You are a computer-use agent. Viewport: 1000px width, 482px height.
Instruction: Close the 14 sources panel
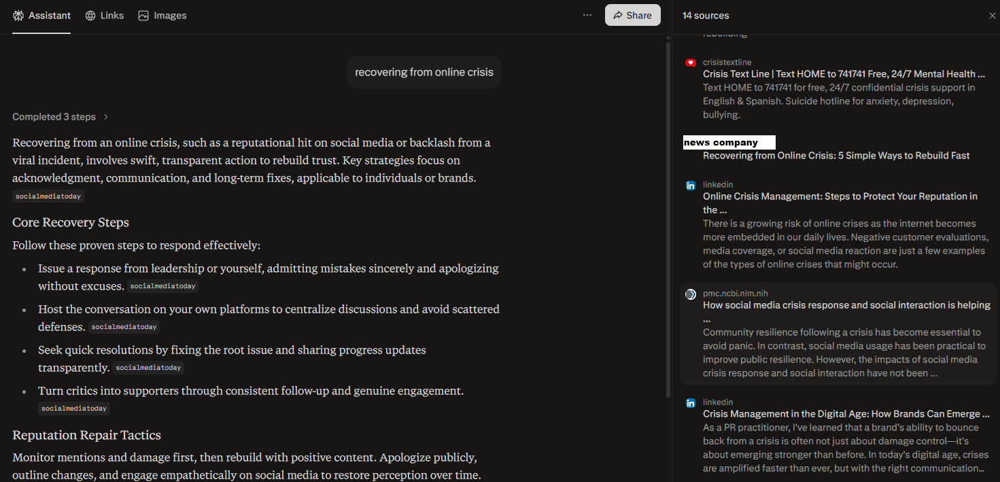992,16
